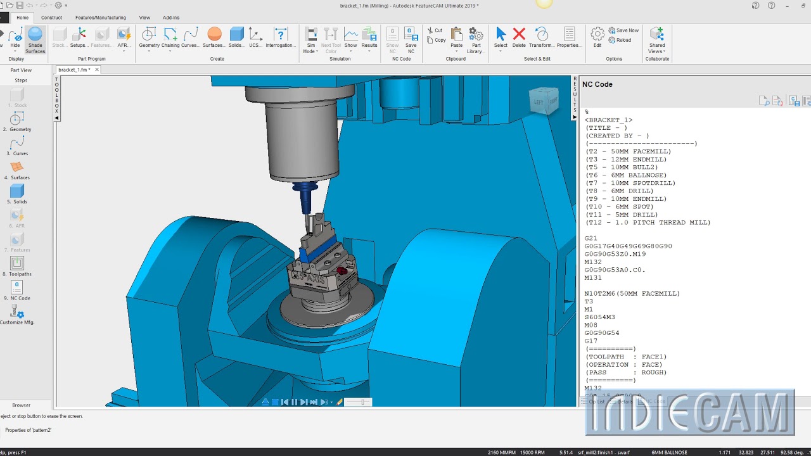
Task: Step the simulation forward once
Action: click(x=304, y=402)
